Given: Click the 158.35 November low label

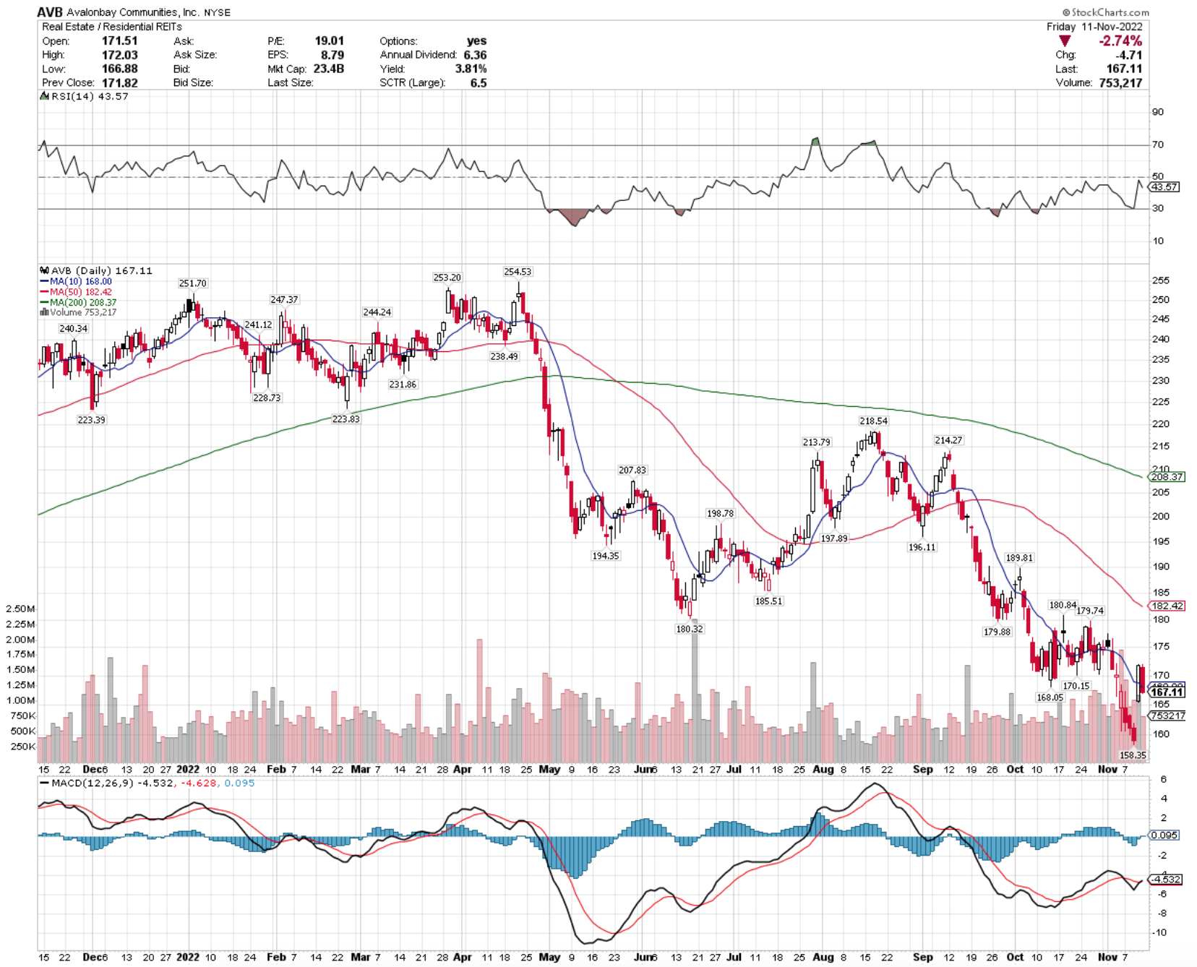Looking at the screenshot, I should coord(1133,755).
